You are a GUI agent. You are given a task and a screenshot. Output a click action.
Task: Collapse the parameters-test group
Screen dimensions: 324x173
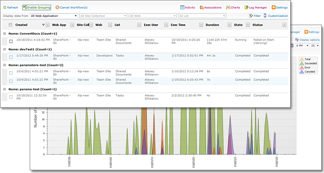coord(5,65)
